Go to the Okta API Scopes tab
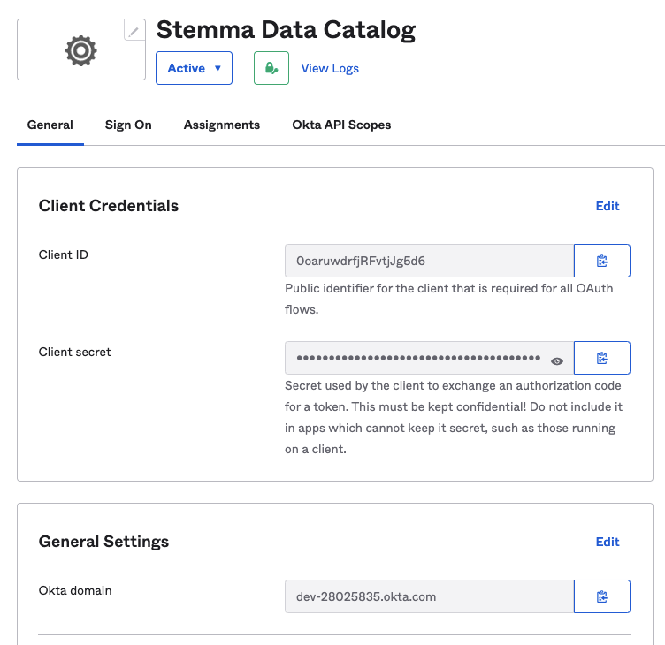 coord(341,125)
